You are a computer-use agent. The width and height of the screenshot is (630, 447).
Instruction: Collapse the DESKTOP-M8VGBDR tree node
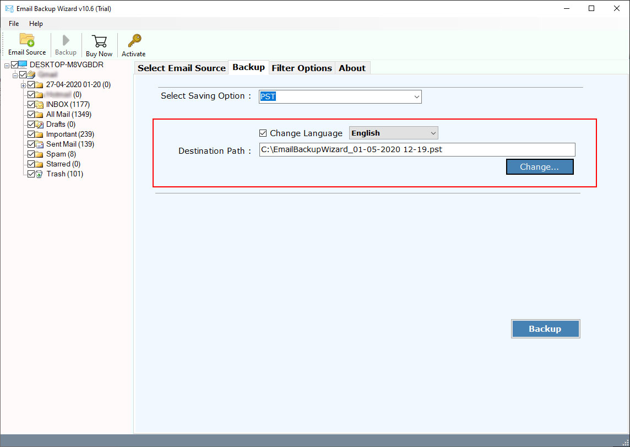(x=7, y=66)
